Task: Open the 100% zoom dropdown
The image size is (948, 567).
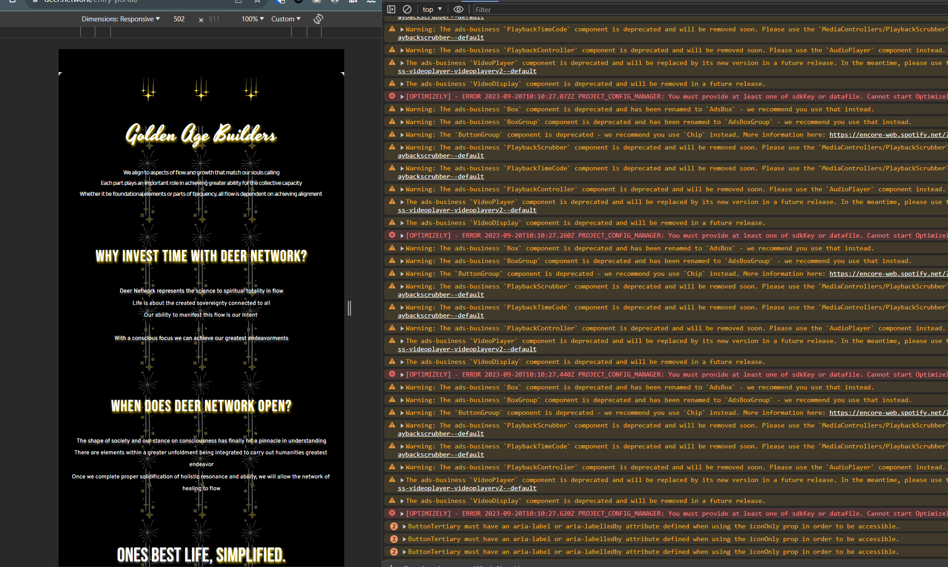Action: coord(252,19)
